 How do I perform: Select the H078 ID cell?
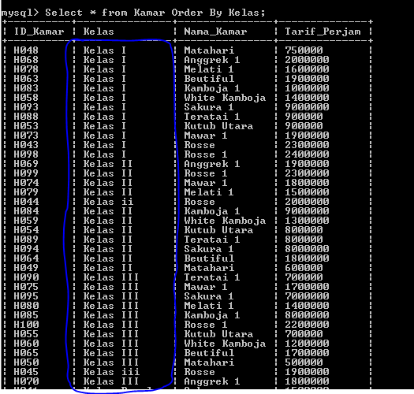click(26, 69)
